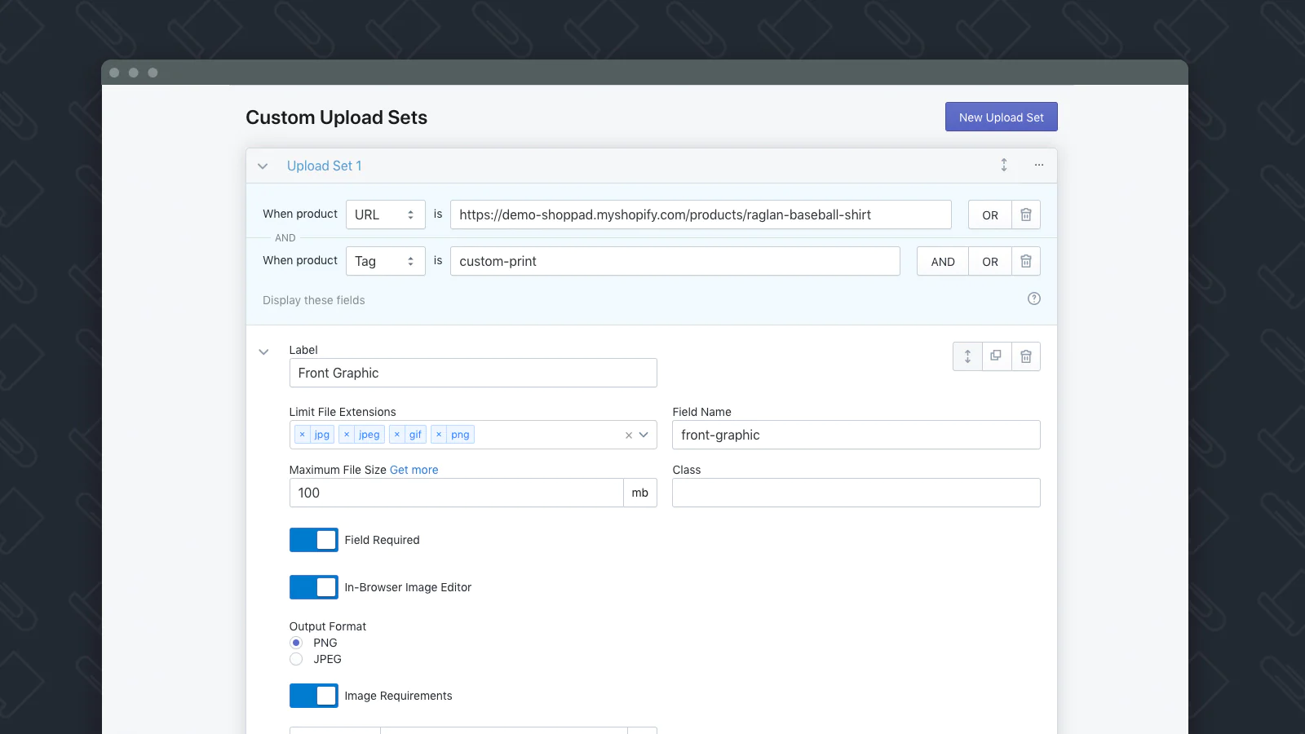Delete the Tag condition row with trash icon
1305x734 pixels.
coord(1026,261)
